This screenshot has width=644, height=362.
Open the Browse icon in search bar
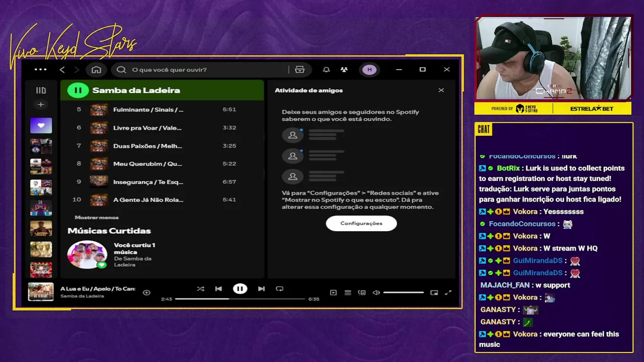point(300,70)
